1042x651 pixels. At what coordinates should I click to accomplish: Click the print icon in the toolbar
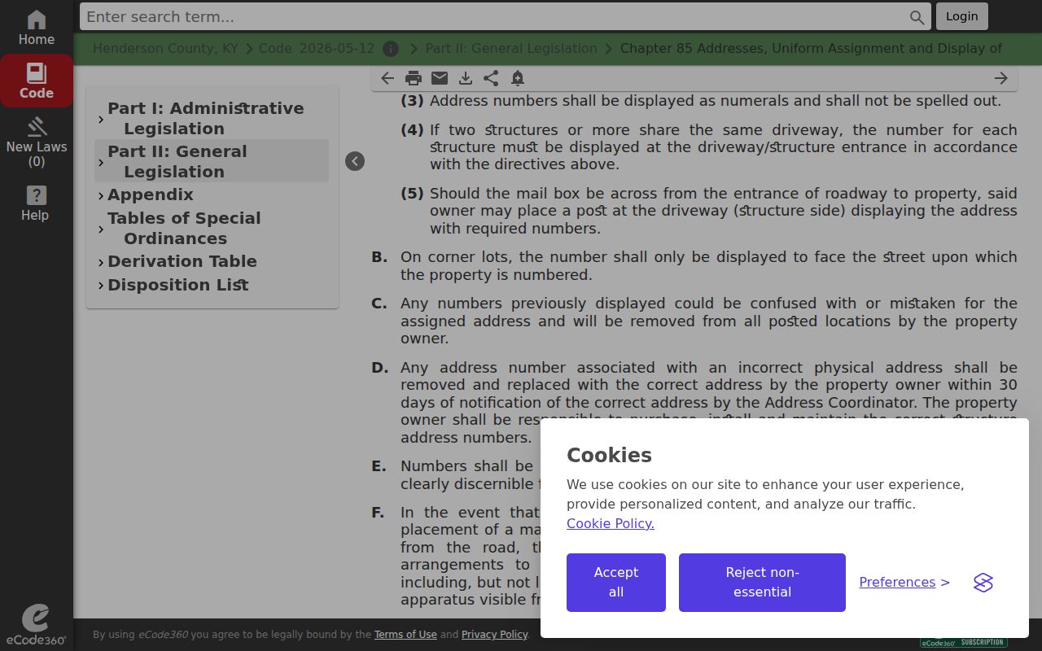[414, 78]
